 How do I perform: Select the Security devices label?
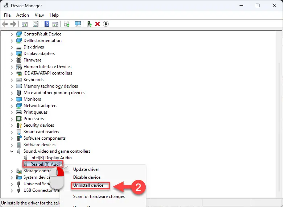click(39, 125)
